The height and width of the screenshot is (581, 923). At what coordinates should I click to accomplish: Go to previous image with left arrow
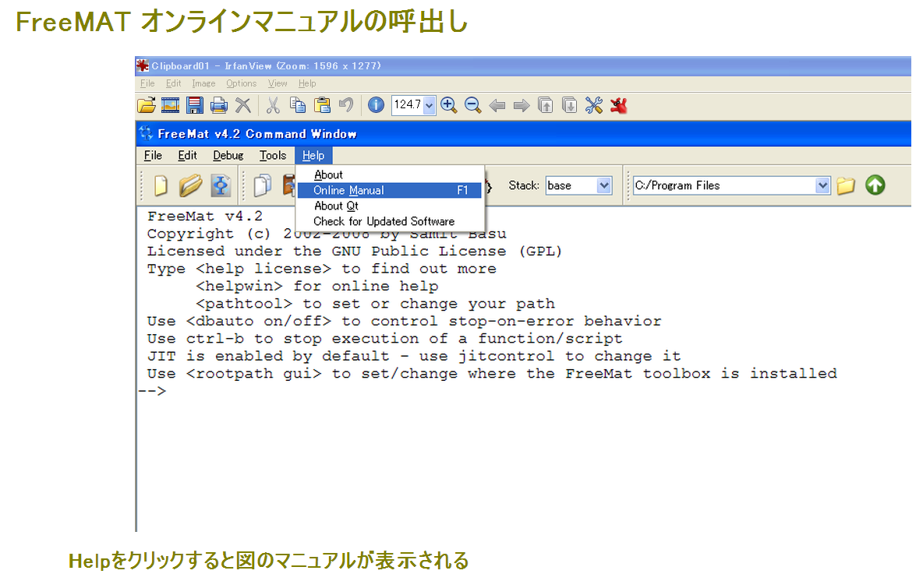pos(497,106)
